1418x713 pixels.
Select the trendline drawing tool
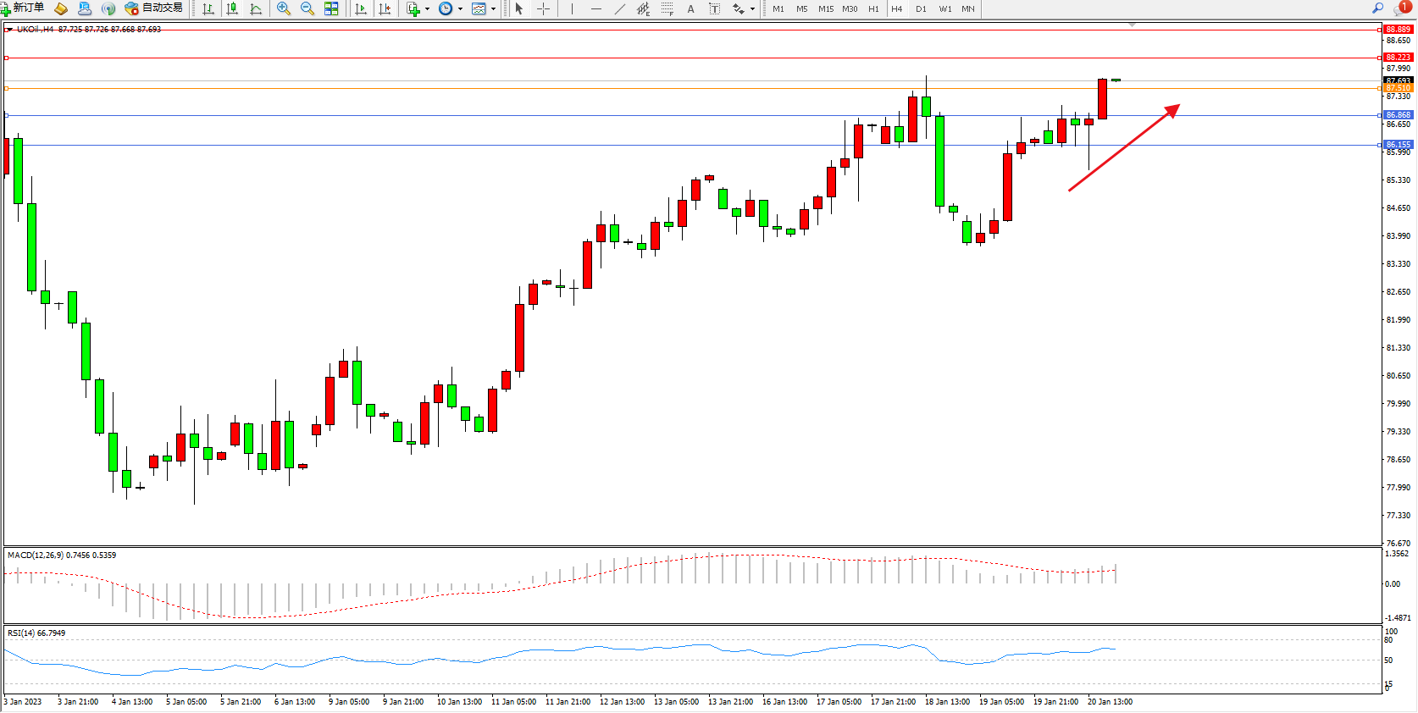point(620,8)
